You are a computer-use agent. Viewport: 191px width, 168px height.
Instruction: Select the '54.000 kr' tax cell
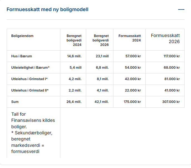133,68
